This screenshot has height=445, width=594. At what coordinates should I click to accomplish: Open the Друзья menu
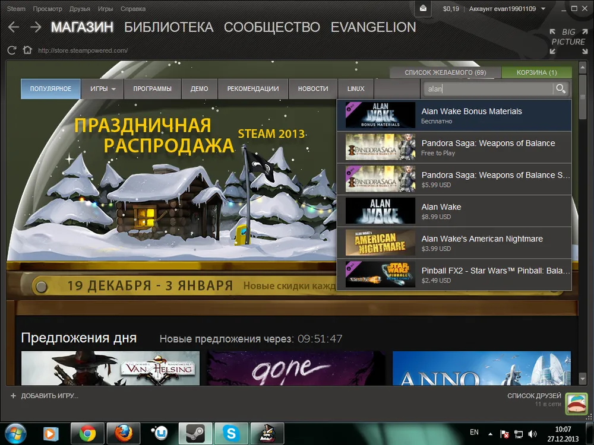pos(80,9)
